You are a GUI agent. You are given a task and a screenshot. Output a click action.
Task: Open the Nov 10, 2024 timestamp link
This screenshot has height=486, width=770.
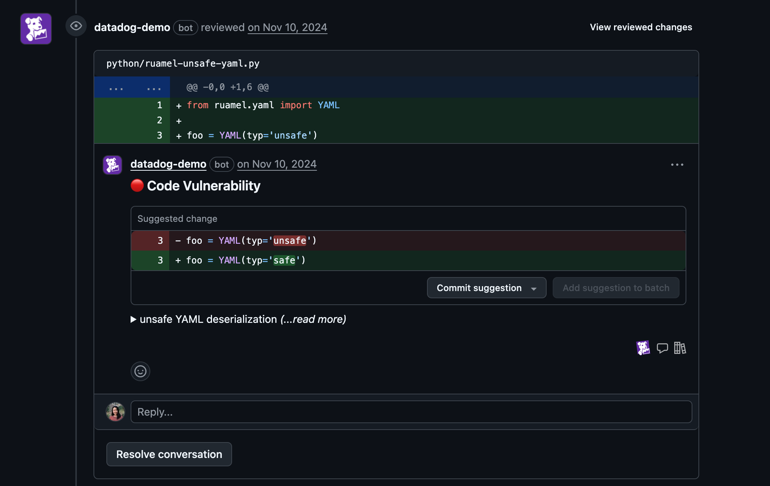[x=287, y=27]
